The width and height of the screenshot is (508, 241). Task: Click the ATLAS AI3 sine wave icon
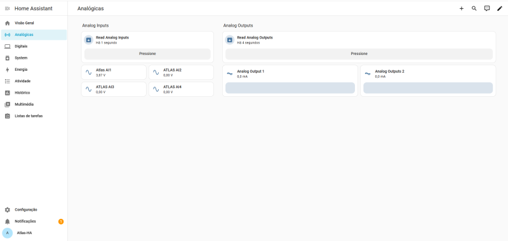(88, 89)
